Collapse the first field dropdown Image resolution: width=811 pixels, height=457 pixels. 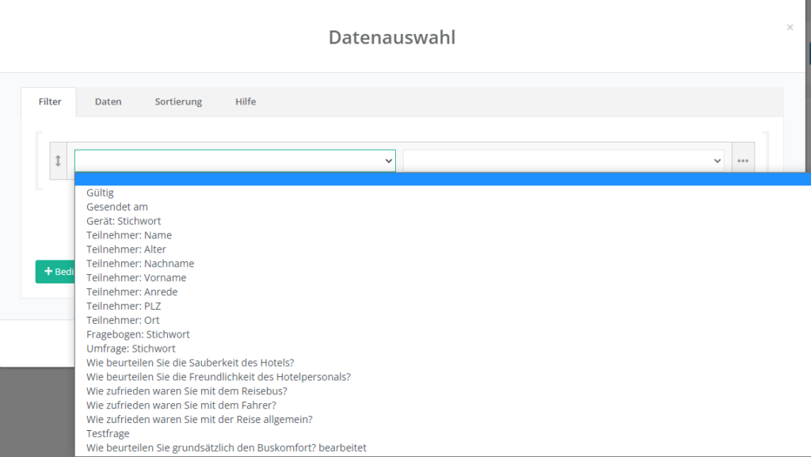click(234, 160)
